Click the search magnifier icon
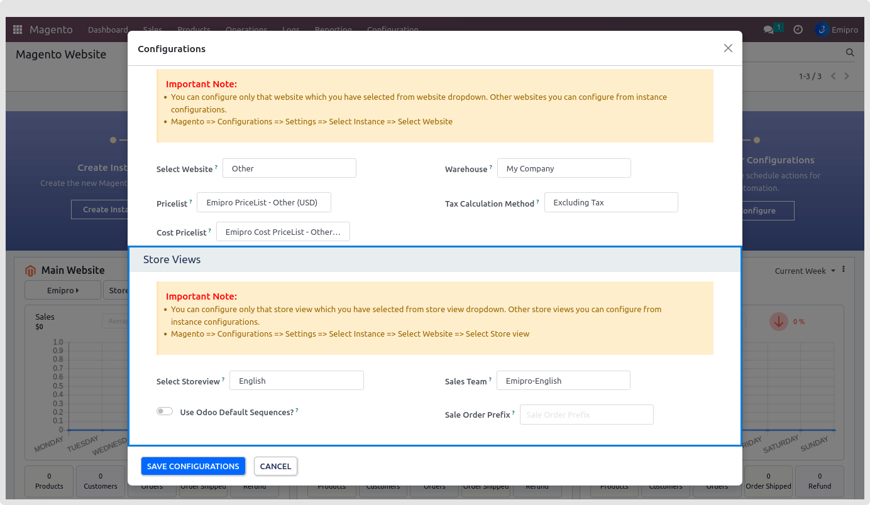870x505 pixels. (x=850, y=53)
